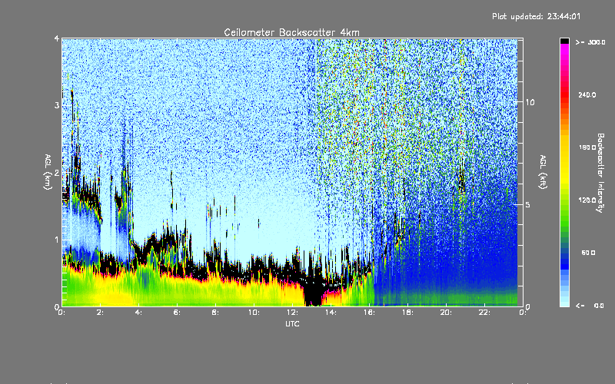The image size is (615, 384).
Task: Click the 'Ceilometer Backscatter 4km' plot title
Action: pos(291,32)
